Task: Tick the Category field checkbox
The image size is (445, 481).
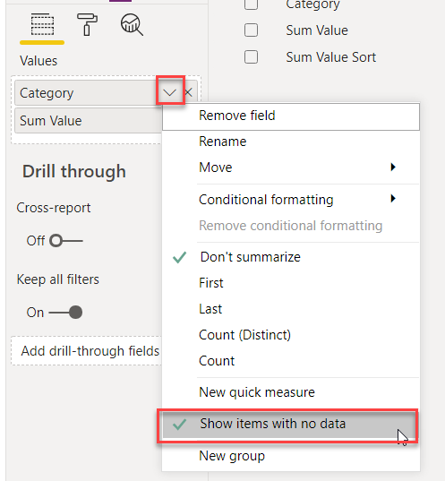Action: click(251, 4)
